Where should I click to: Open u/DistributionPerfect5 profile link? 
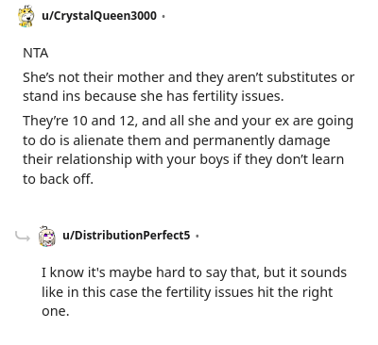(127, 235)
